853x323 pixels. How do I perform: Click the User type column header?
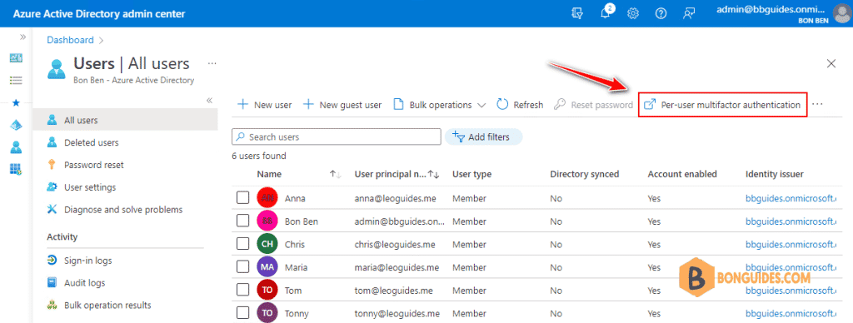point(471,175)
